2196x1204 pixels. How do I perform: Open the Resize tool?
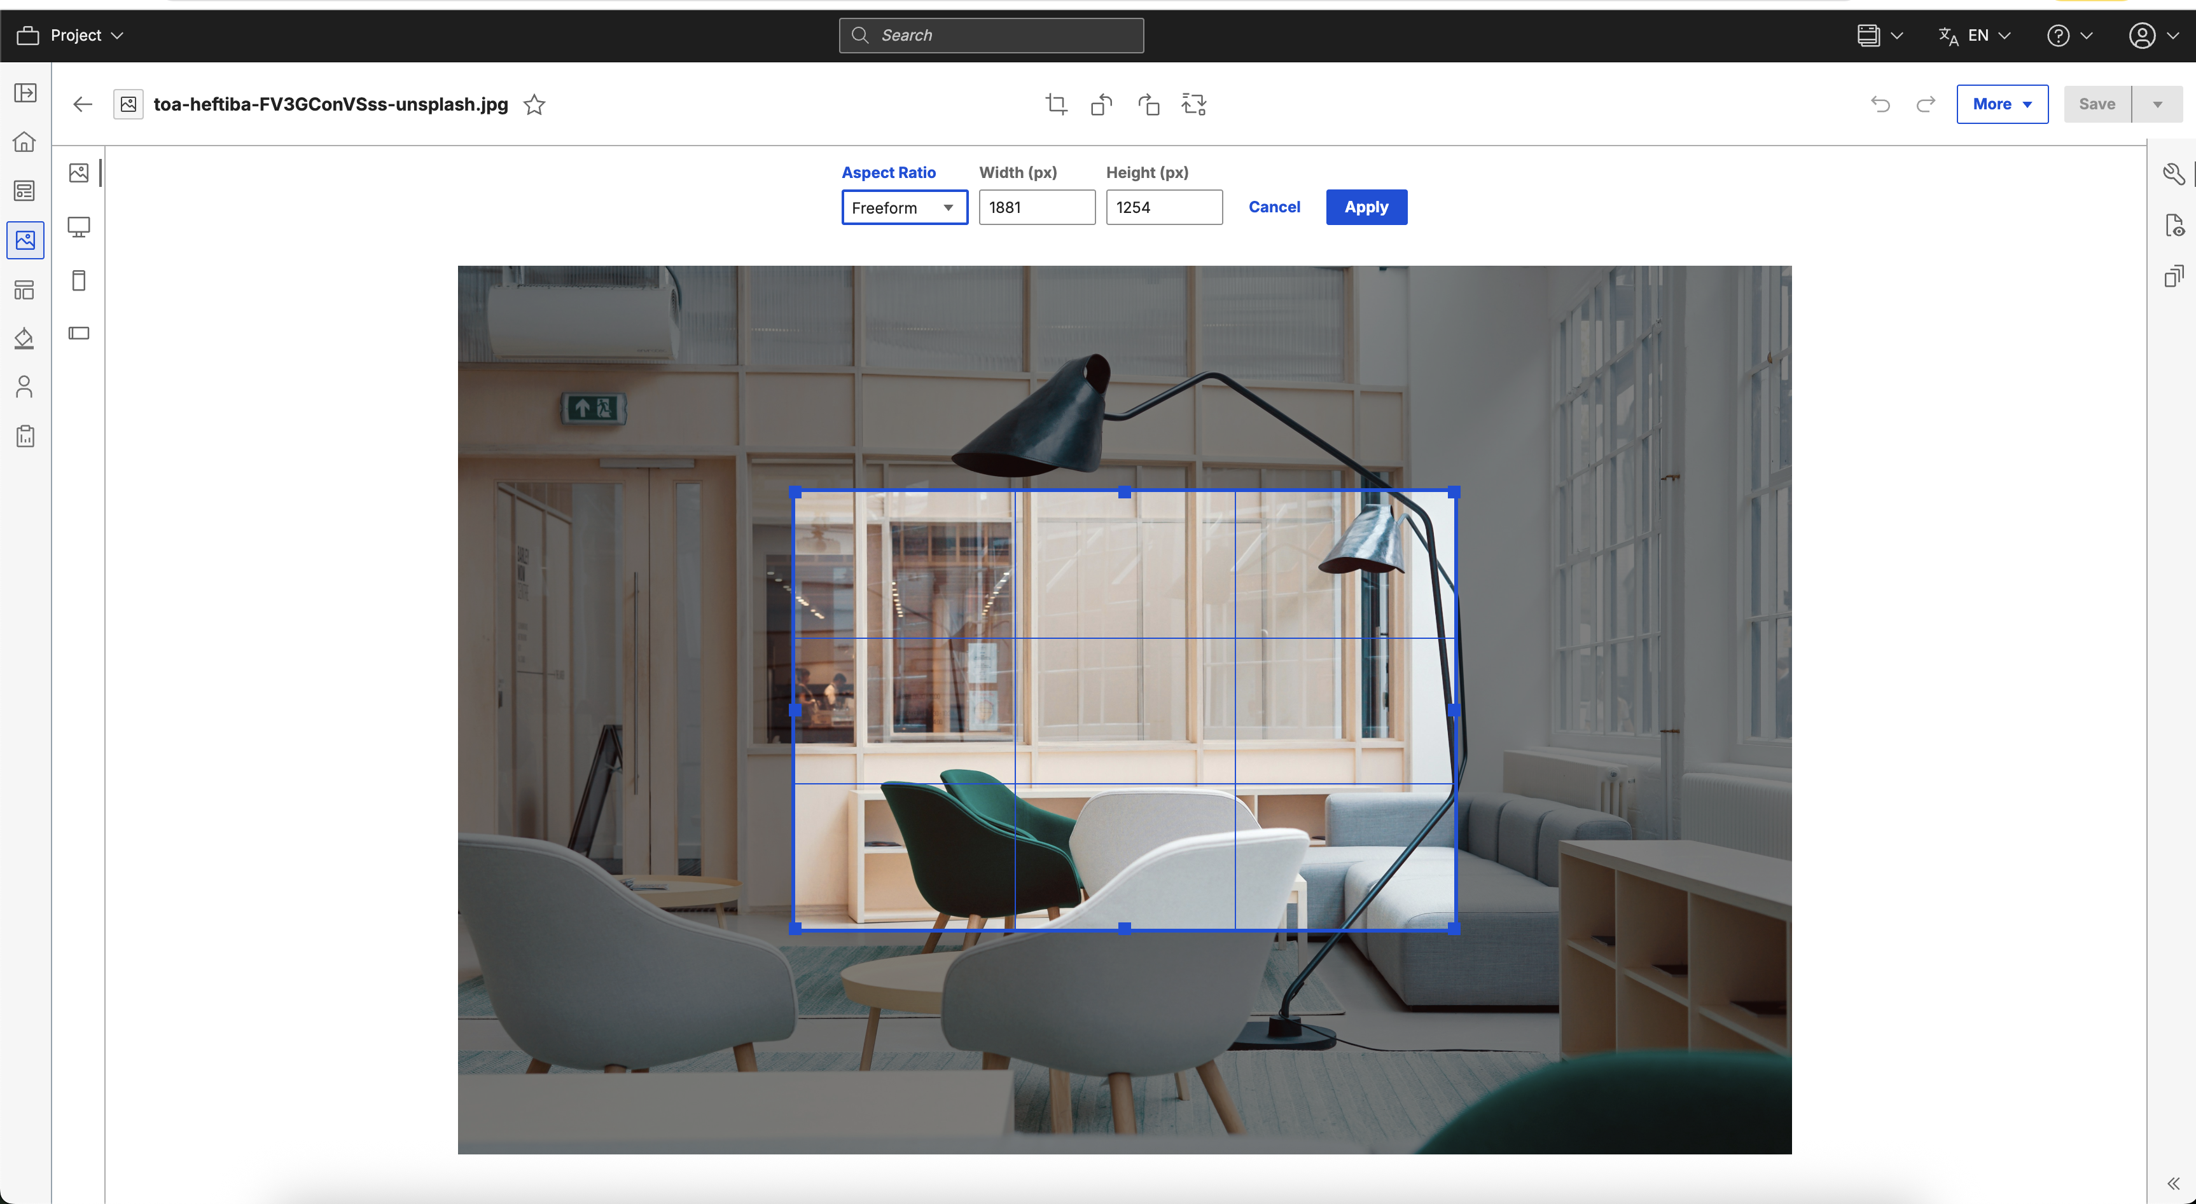[1193, 104]
